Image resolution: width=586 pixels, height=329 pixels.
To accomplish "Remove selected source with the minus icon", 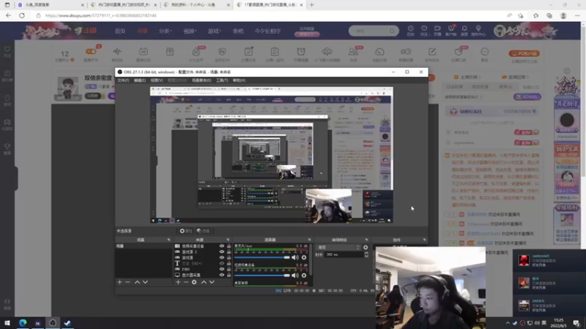I will (186, 282).
